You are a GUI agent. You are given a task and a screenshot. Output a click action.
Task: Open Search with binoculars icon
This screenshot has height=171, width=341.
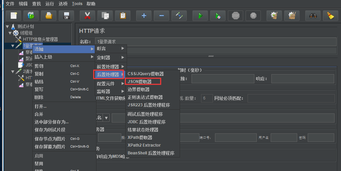pos(313,16)
